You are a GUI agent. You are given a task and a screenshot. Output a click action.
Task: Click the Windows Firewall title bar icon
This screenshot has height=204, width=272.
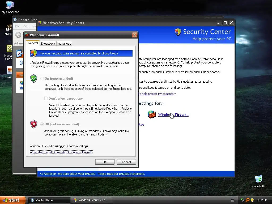click(x=27, y=35)
